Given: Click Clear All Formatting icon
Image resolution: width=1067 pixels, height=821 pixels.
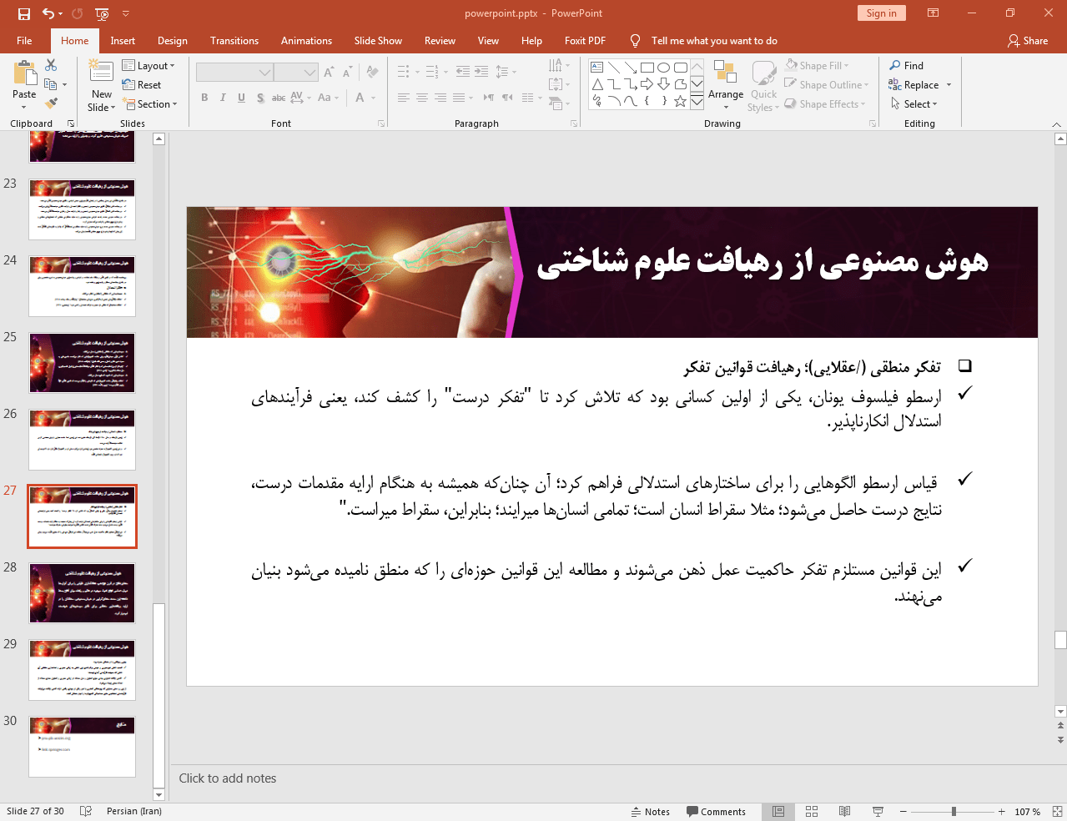Looking at the screenshot, I should pos(372,73).
